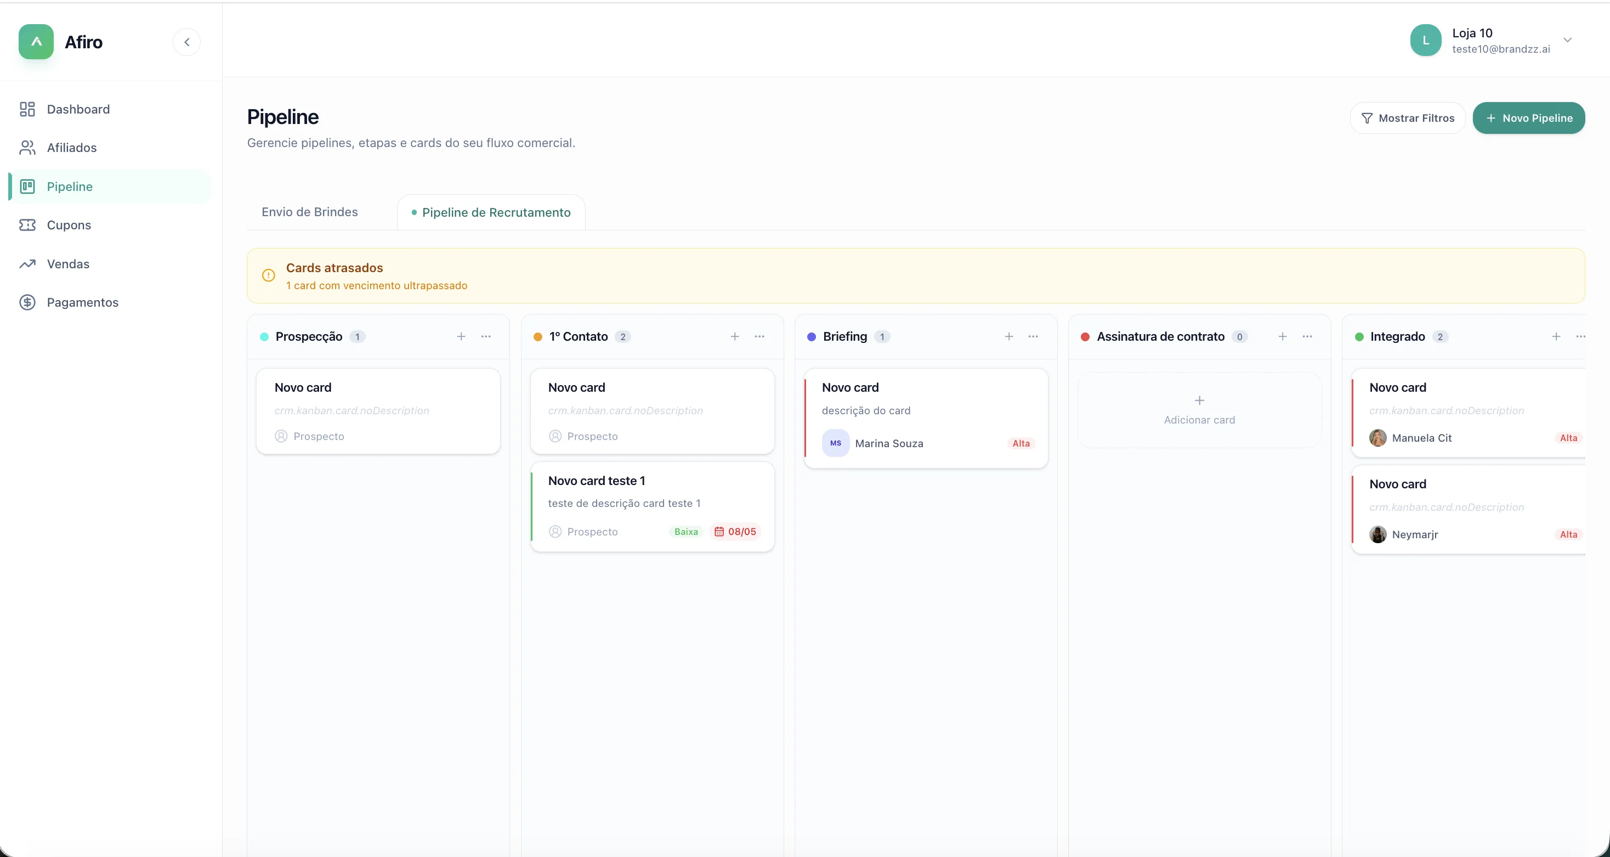The image size is (1610, 857).
Task: Click the Mostrar Filtros button
Action: pos(1408,118)
